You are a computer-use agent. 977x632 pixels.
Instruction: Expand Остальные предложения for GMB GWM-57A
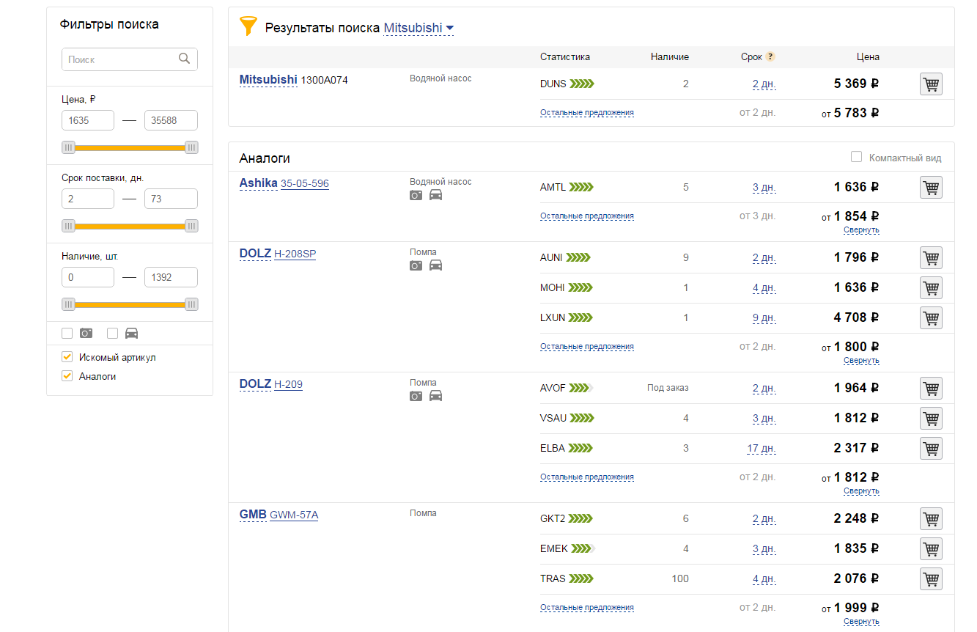tap(587, 607)
